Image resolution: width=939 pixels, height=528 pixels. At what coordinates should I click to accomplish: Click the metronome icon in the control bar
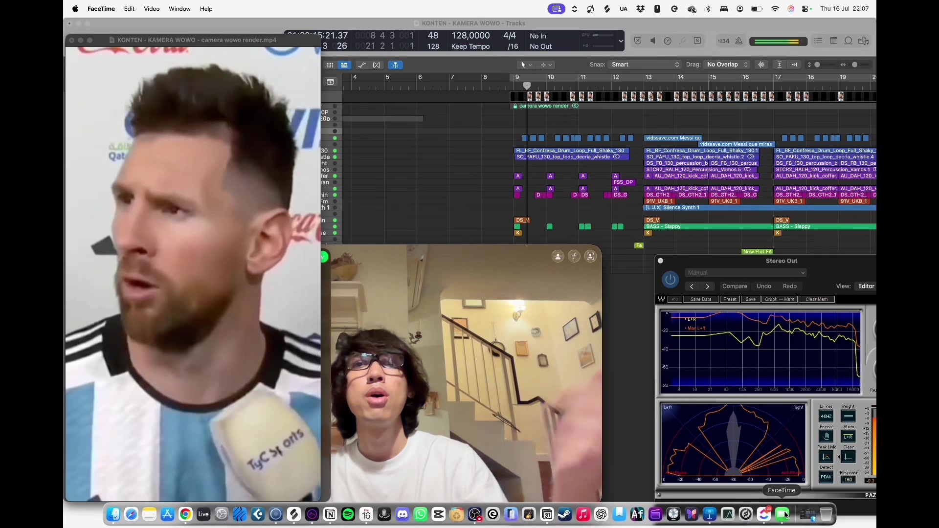pos(739,41)
